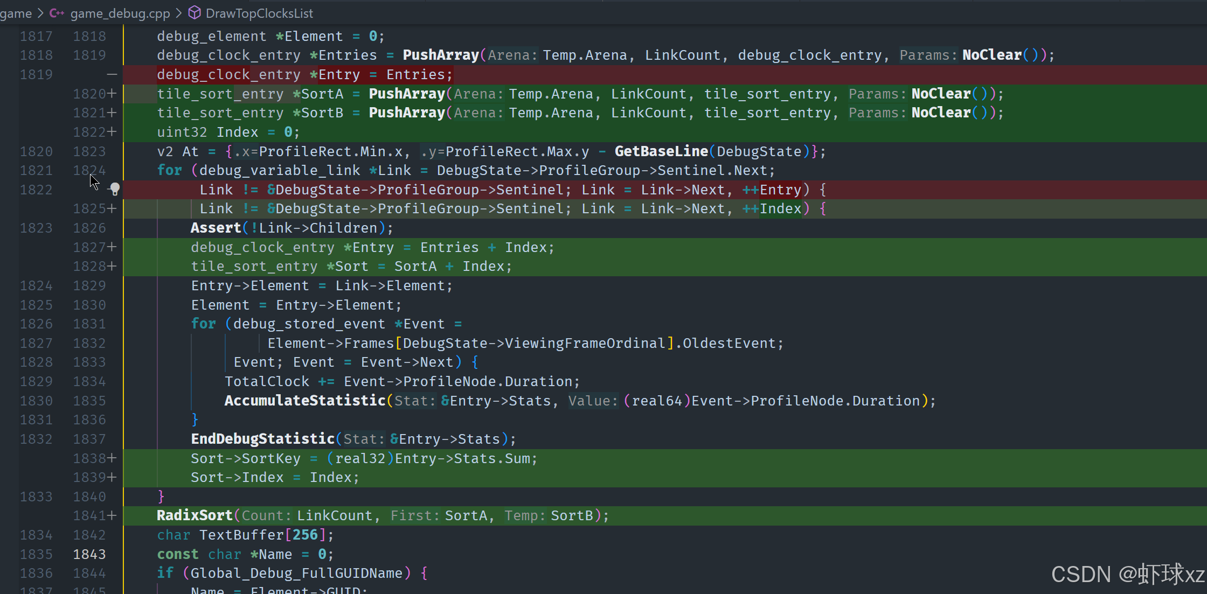
Task: Click the AccumulateStatistic function name
Action: point(304,401)
